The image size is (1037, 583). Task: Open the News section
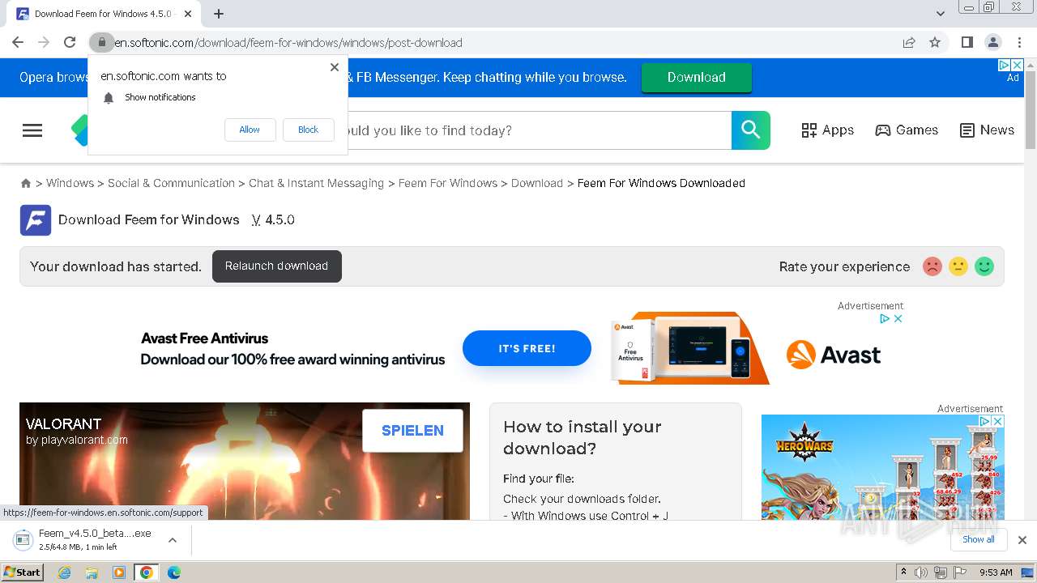click(x=987, y=130)
